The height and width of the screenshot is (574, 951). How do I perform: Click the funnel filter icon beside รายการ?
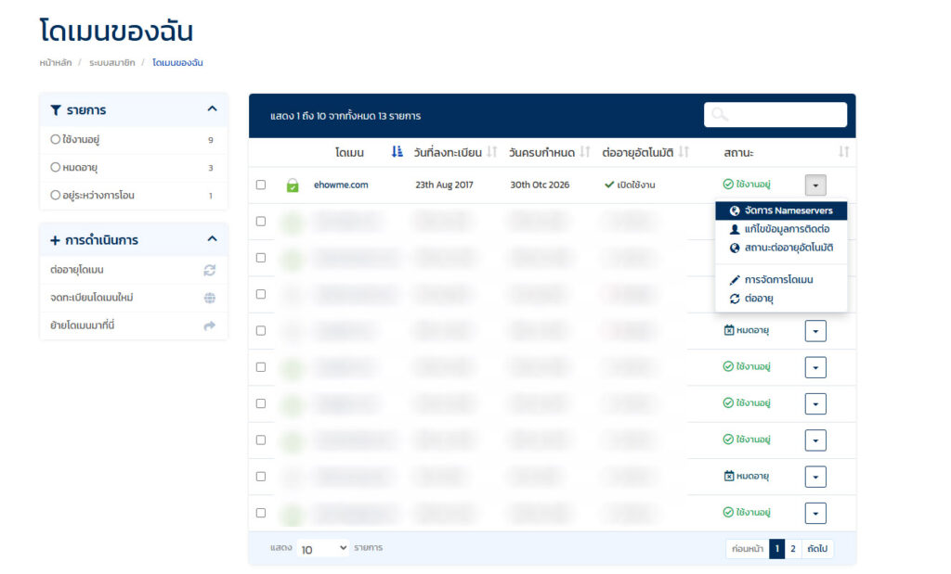55,110
